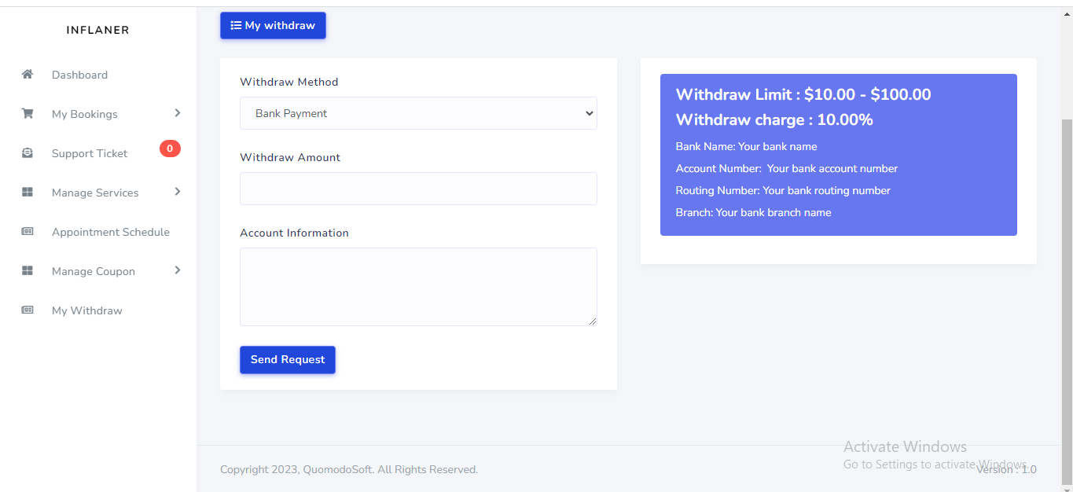
Task: Click the Appointment Schedule icon
Action: (28, 232)
